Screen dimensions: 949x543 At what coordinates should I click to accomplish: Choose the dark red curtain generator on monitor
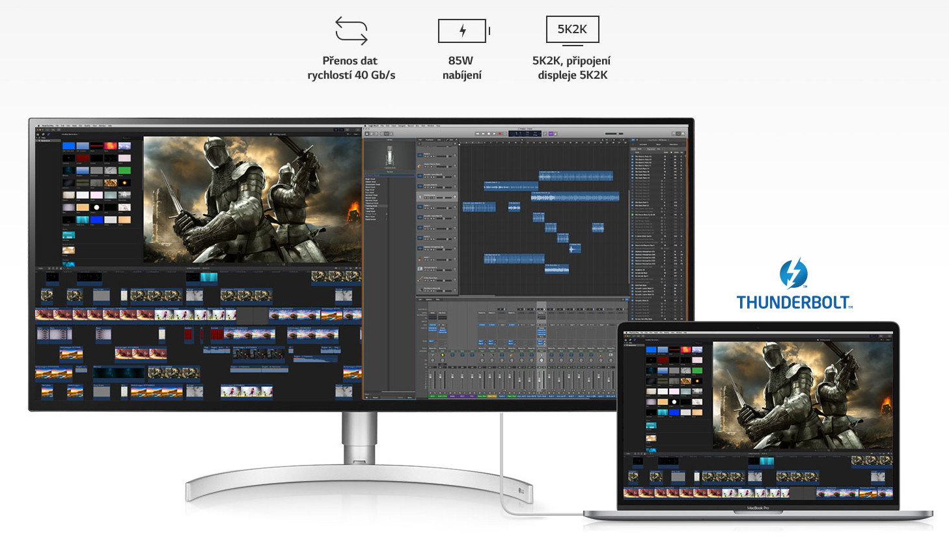(83, 158)
